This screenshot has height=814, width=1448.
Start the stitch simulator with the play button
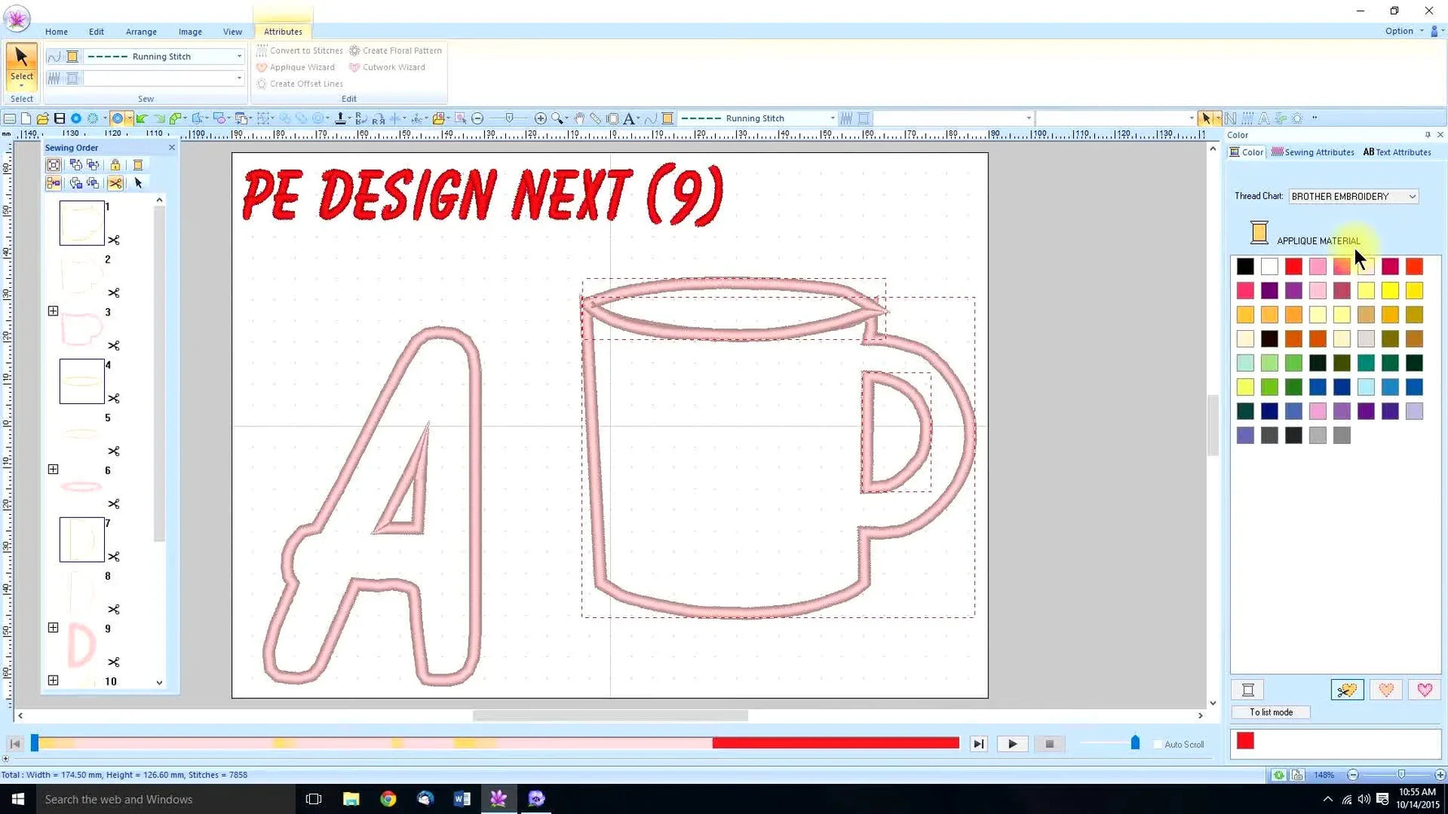1012,744
